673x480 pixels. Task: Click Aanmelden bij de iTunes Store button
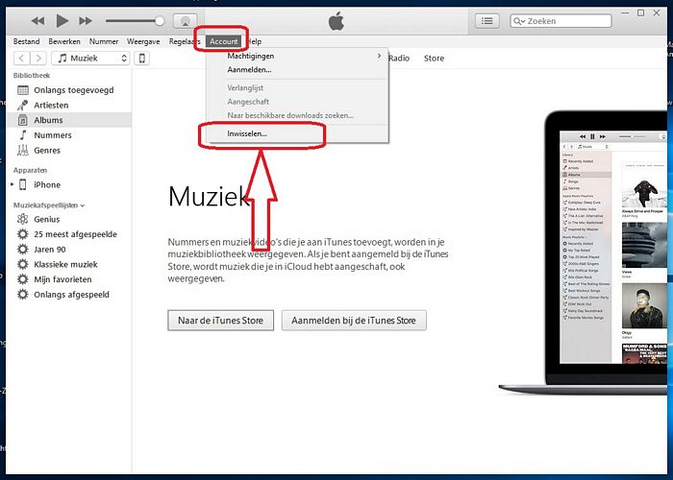[x=354, y=321]
